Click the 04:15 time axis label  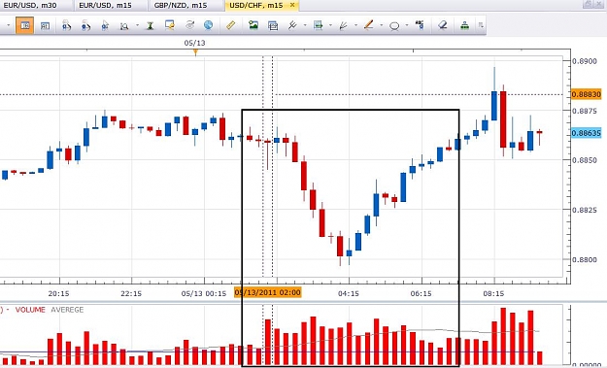tap(349, 293)
